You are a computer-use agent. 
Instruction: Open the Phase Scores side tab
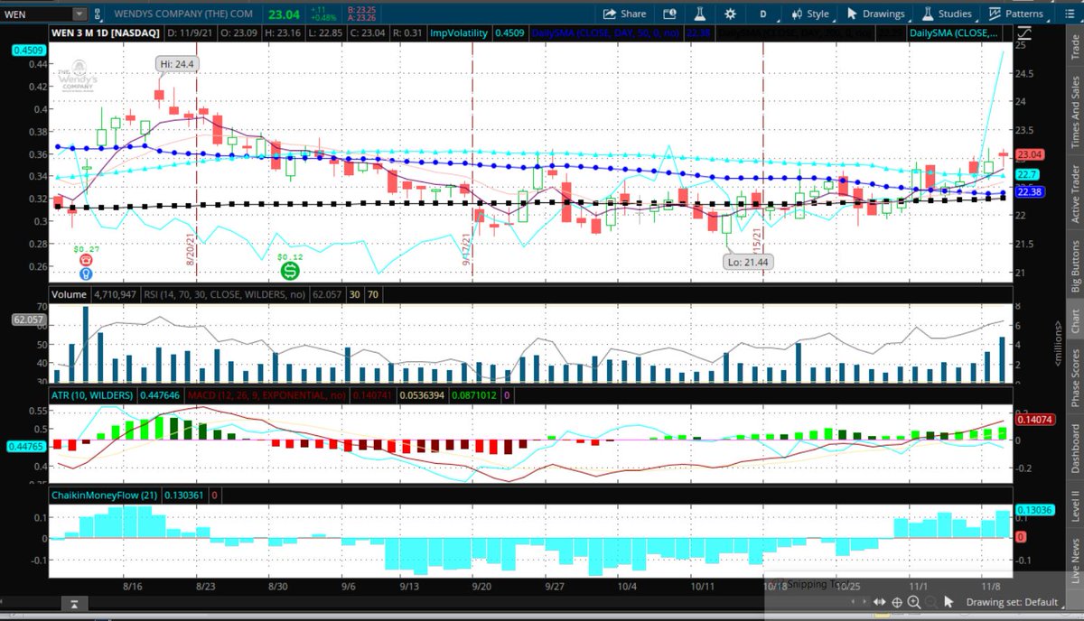1075,377
